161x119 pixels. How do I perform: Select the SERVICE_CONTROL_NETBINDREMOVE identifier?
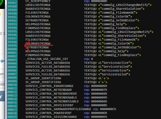click(51, 94)
